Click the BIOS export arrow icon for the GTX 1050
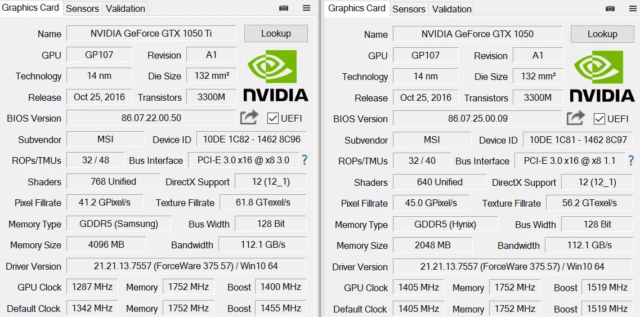Viewport: 640px width, 317px height. pyautogui.click(x=575, y=118)
